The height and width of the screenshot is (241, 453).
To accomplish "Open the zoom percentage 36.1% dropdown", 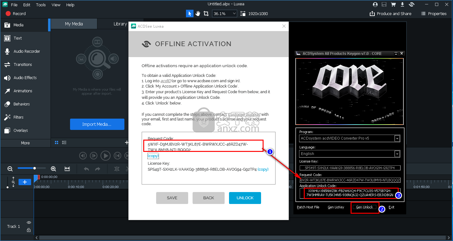I will point(225,13).
